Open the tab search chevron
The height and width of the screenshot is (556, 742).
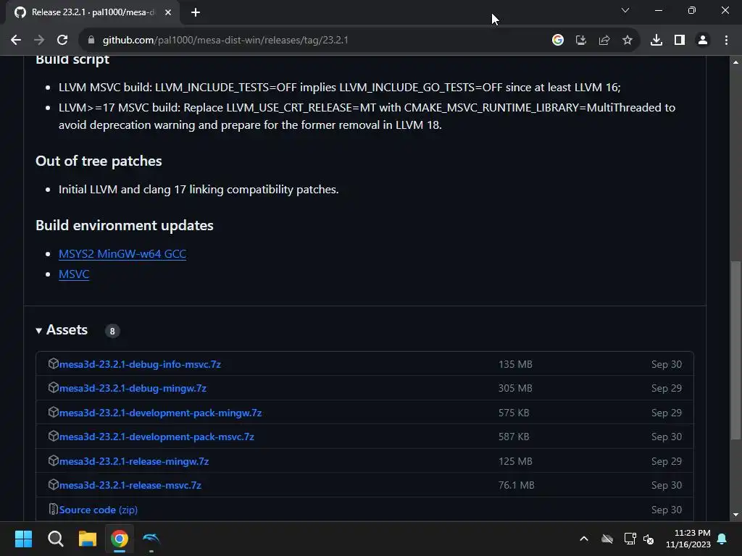(625, 10)
